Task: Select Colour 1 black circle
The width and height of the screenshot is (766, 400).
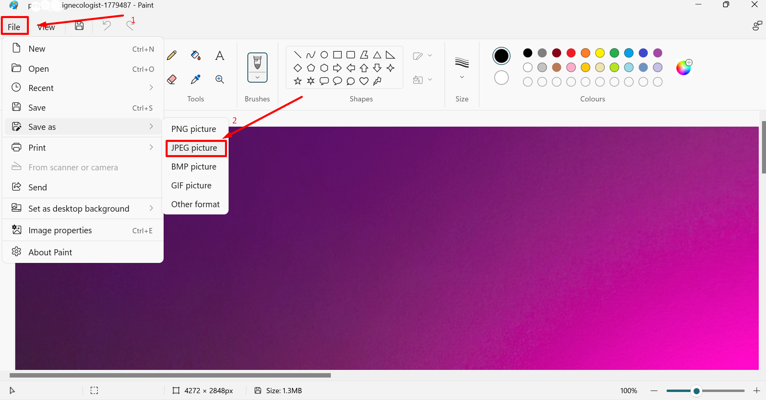Action: pos(501,56)
